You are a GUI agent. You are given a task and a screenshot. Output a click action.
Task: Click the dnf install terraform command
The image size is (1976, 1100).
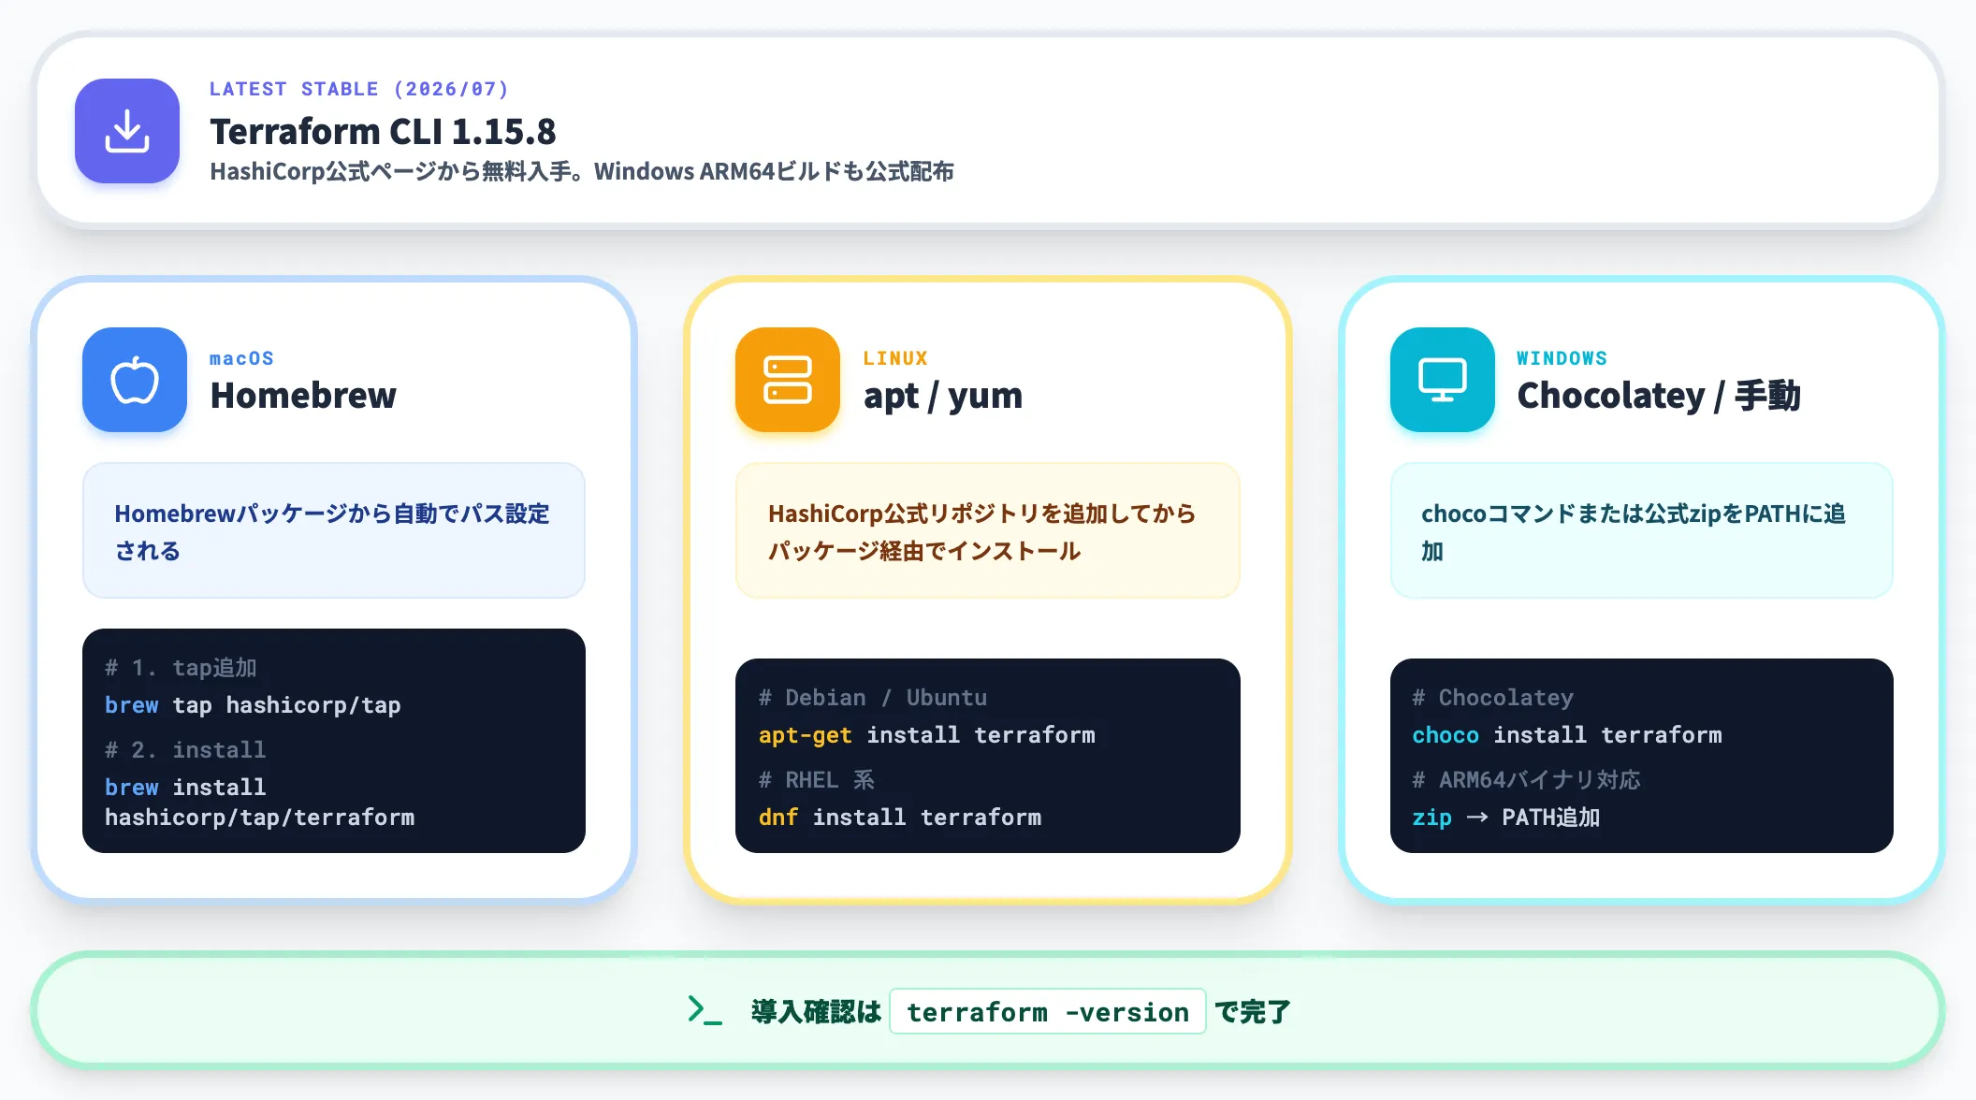pos(900,818)
